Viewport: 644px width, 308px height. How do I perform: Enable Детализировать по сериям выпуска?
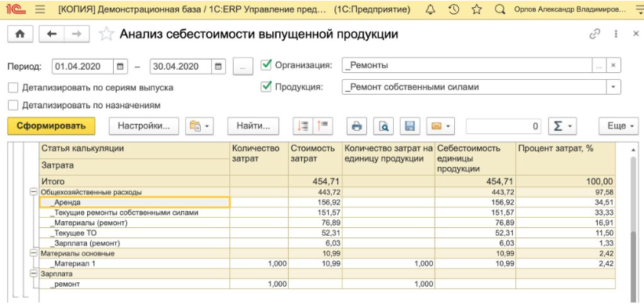[13, 87]
